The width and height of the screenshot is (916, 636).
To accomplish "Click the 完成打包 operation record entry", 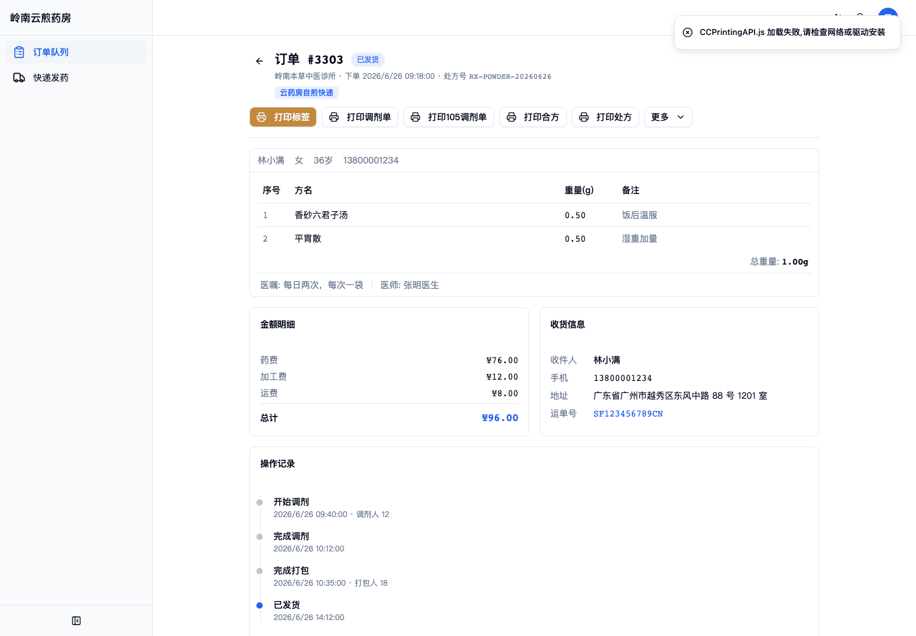I will coord(331,576).
